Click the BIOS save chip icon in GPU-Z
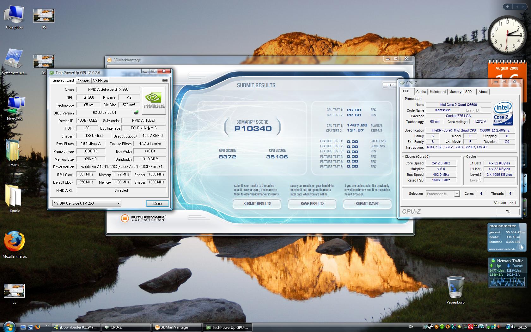This screenshot has width=531, height=332. point(136,113)
